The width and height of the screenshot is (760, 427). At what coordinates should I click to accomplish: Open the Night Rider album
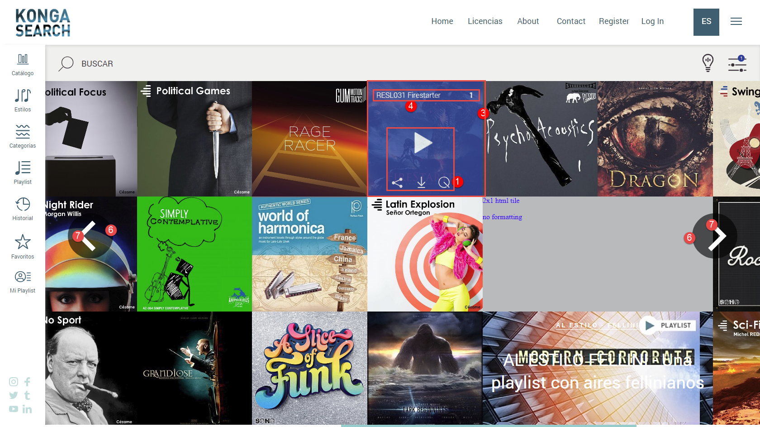coord(91,254)
